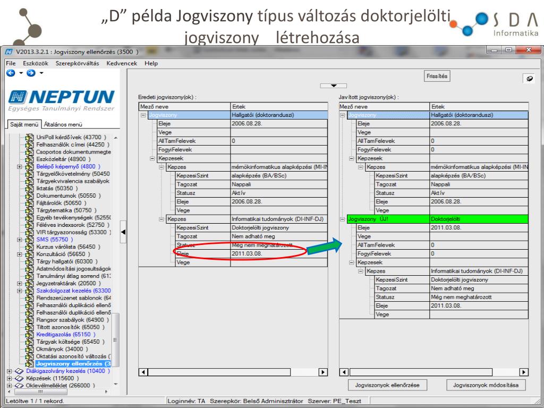Click the back navigation arrow icon
The width and height of the screenshot is (544, 408).
(x=11, y=73)
